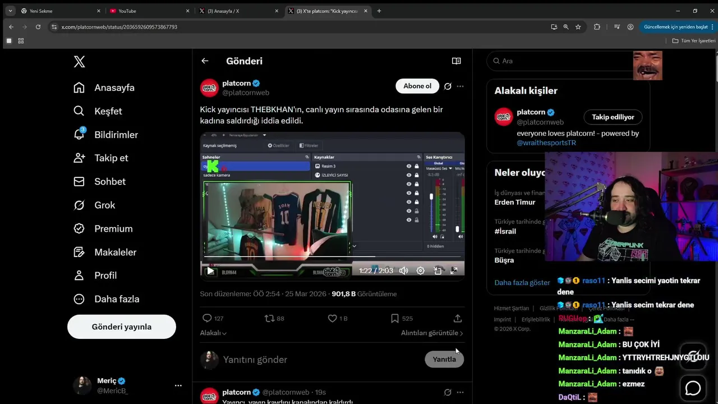Reload the page
The height and width of the screenshot is (404, 718).
click(38, 26)
